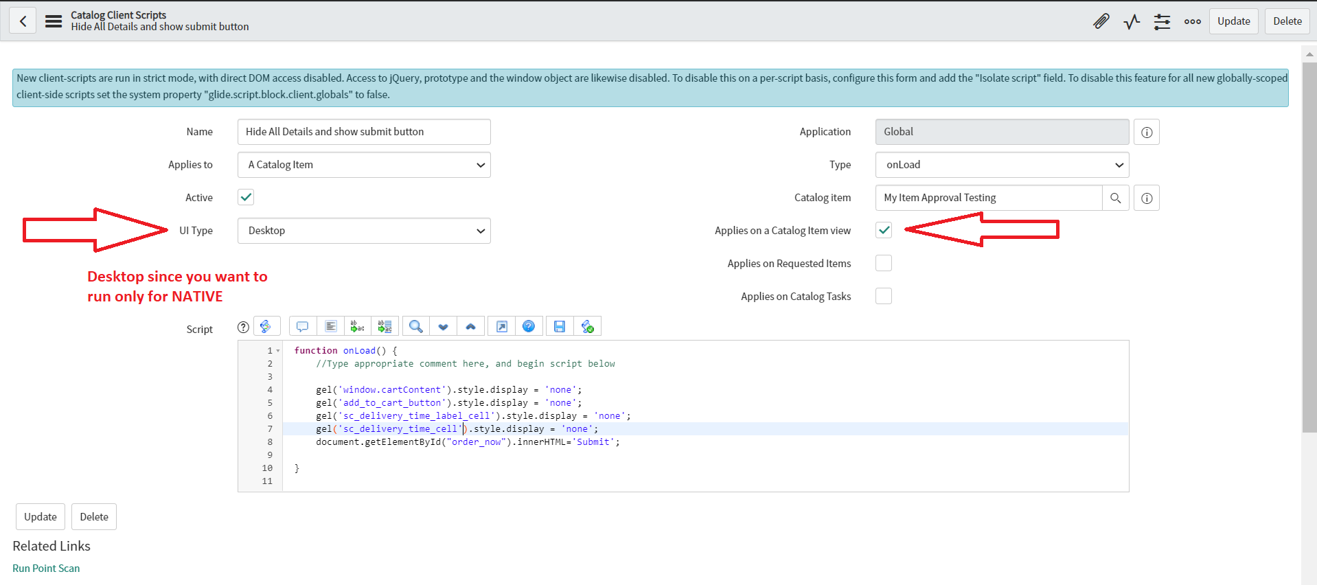The image size is (1317, 585).
Task: Click the Catalog item input field
Action: [989, 198]
